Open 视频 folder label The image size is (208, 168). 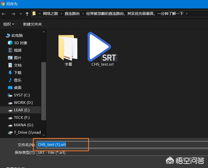click(18, 50)
